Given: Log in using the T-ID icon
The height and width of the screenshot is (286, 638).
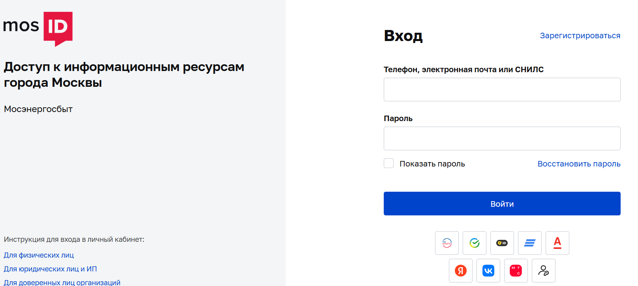Looking at the screenshot, I should [502, 243].
